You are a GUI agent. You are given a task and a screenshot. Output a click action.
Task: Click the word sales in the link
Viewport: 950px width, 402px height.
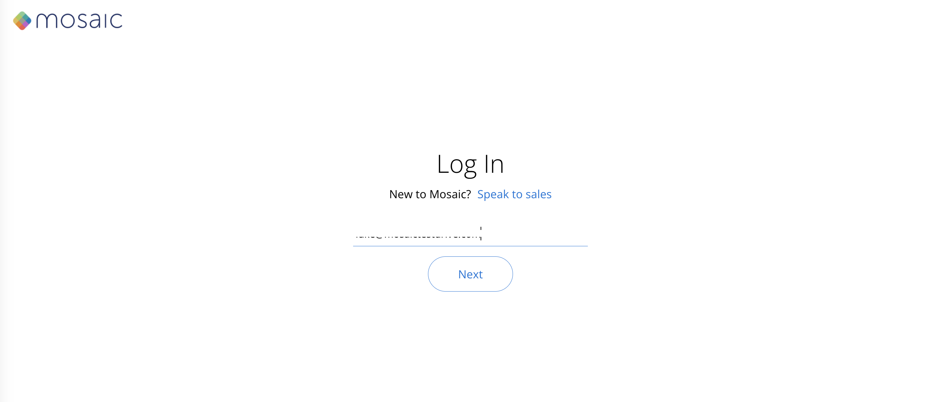538,194
